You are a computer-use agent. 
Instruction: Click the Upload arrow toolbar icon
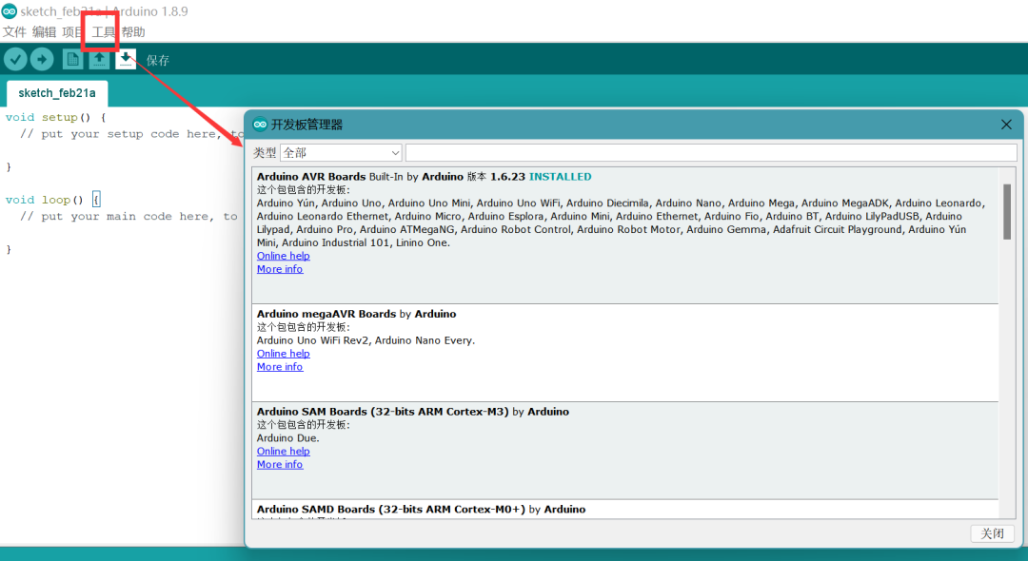42,60
